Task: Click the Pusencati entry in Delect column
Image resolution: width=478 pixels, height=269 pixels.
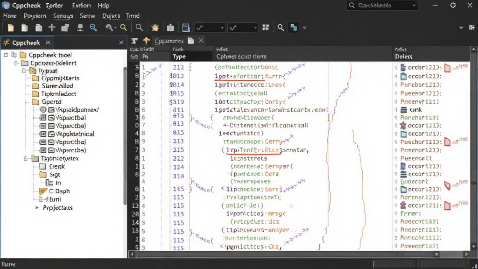Action: click(x=416, y=158)
